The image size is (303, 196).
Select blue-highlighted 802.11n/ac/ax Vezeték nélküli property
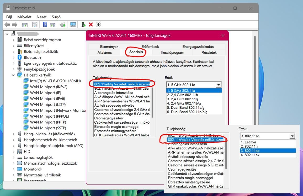tap(195, 140)
